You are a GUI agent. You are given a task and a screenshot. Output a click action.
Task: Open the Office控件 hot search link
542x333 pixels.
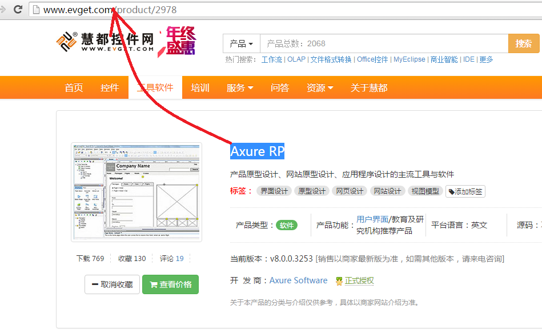pos(372,59)
